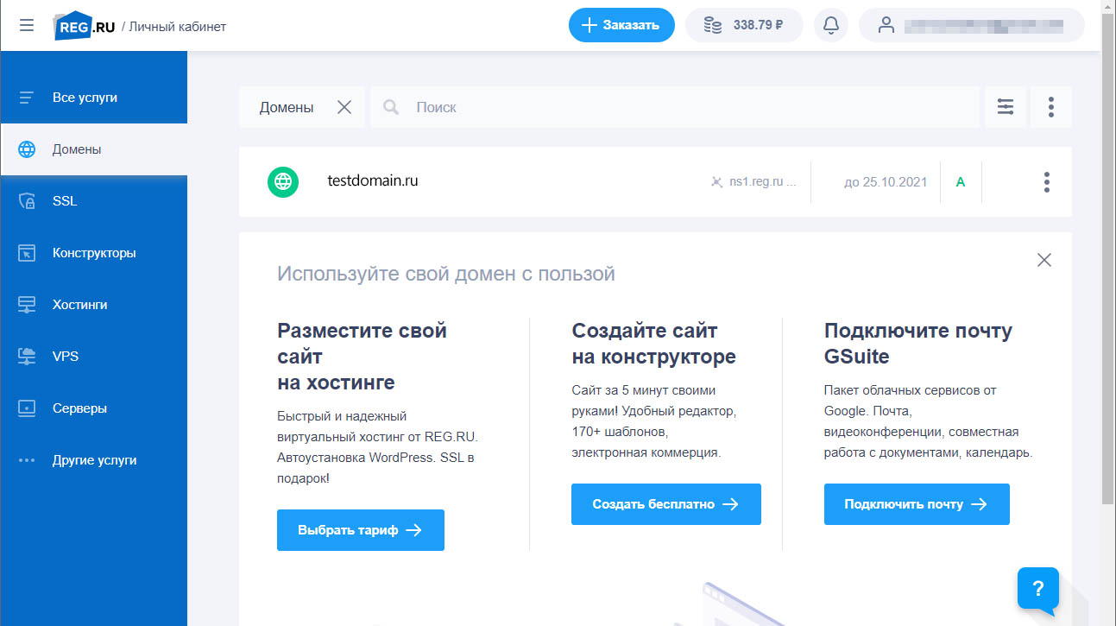Viewport: 1116px width, 626px height.
Task: Open the list options three-dots menu
Action: 1051,107
